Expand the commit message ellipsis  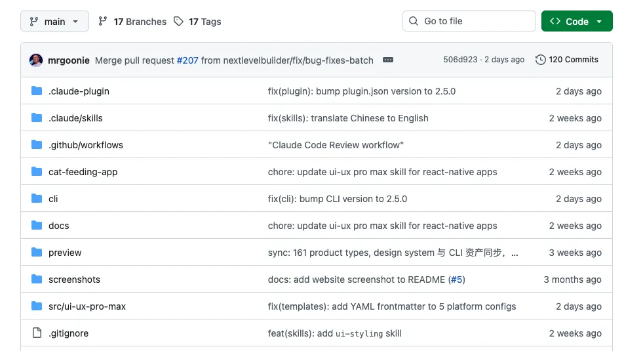coord(388,60)
